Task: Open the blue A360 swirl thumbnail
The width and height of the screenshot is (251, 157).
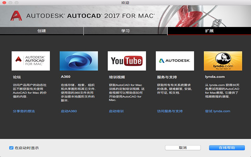Action: [79, 61]
